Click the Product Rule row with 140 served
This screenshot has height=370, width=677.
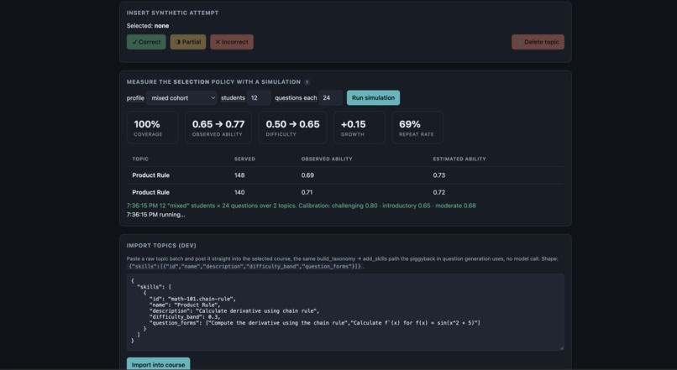(x=345, y=192)
